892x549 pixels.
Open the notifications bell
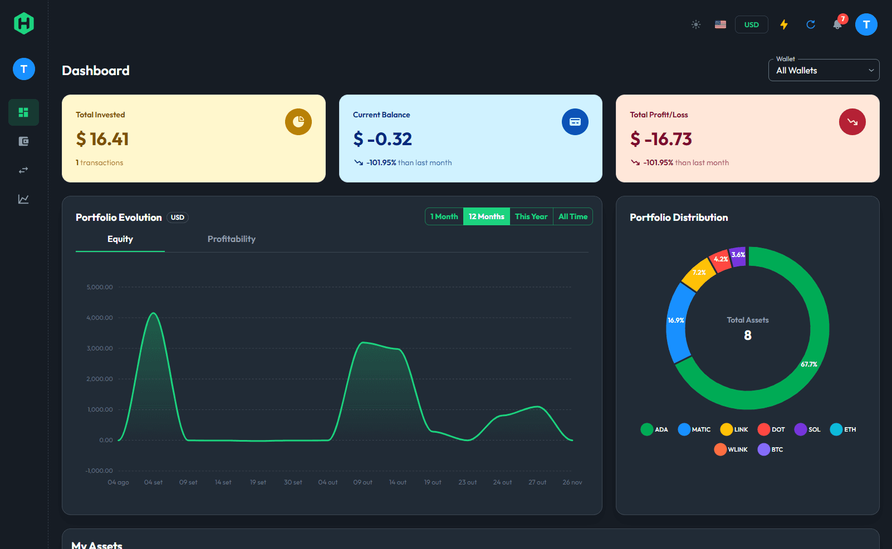[837, 24]
